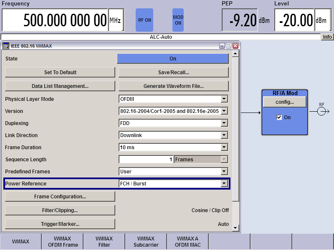Open the WiMAX A OFDM MAC softkey
The image size is (334, 250).
point(187,242)
